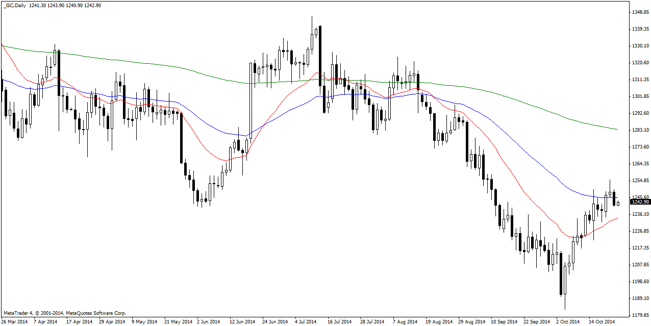Select the 14 Oct 2014 date label
The height and width of the screenshot is (326, 651).
[603, 322]
